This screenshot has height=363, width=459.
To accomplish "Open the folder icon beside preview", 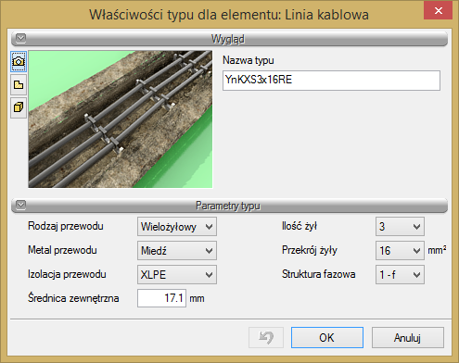I will pyautogui.click(x=19, y=84).
